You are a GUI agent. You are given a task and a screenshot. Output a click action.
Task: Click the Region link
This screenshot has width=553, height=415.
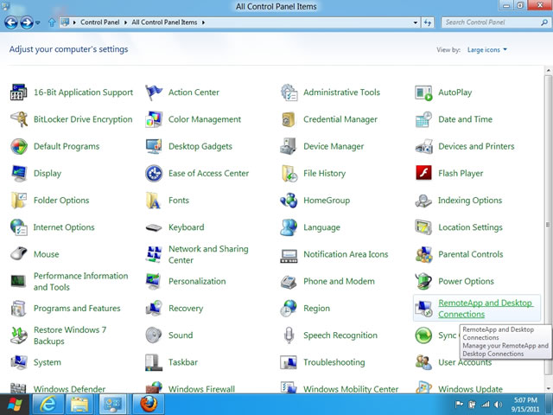point(317,309)
